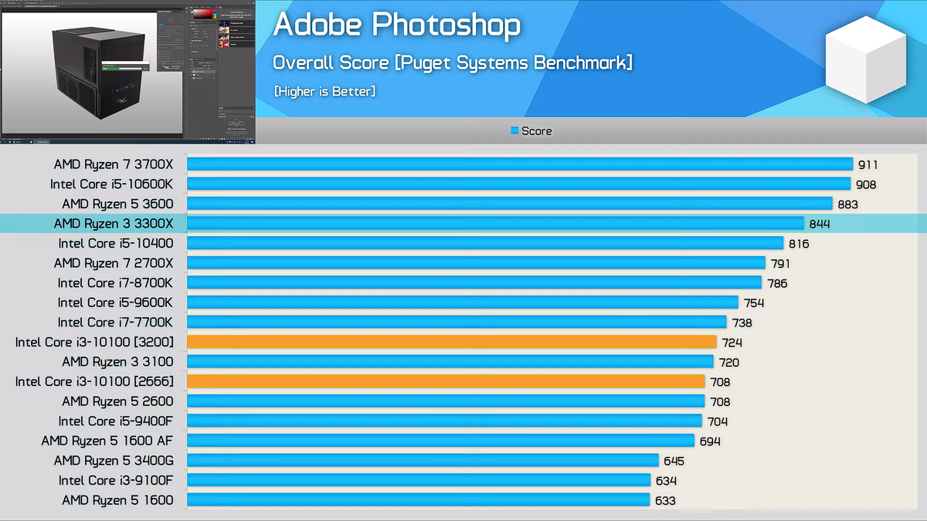Select the AMD Ryzen 3 3300X label
Image resolution: width=927 pixels, height=521 pixels.
114,224
